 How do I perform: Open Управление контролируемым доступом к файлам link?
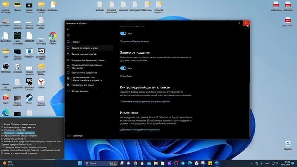coord(145,101)
